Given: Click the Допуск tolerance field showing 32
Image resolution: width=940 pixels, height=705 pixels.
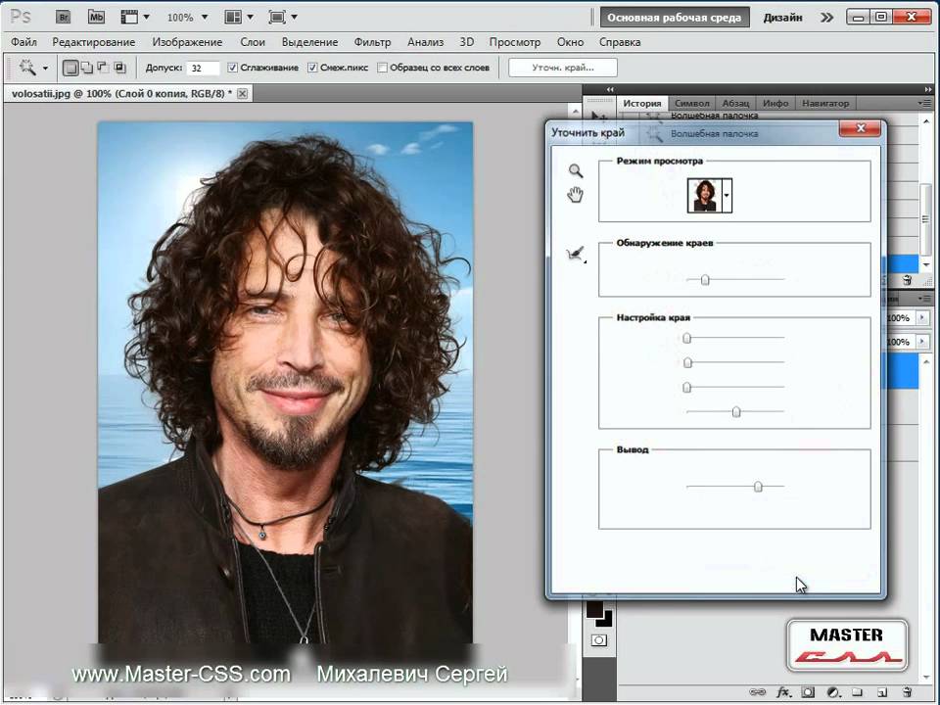Looking at the screenshot, I should (x=203, y=68).
